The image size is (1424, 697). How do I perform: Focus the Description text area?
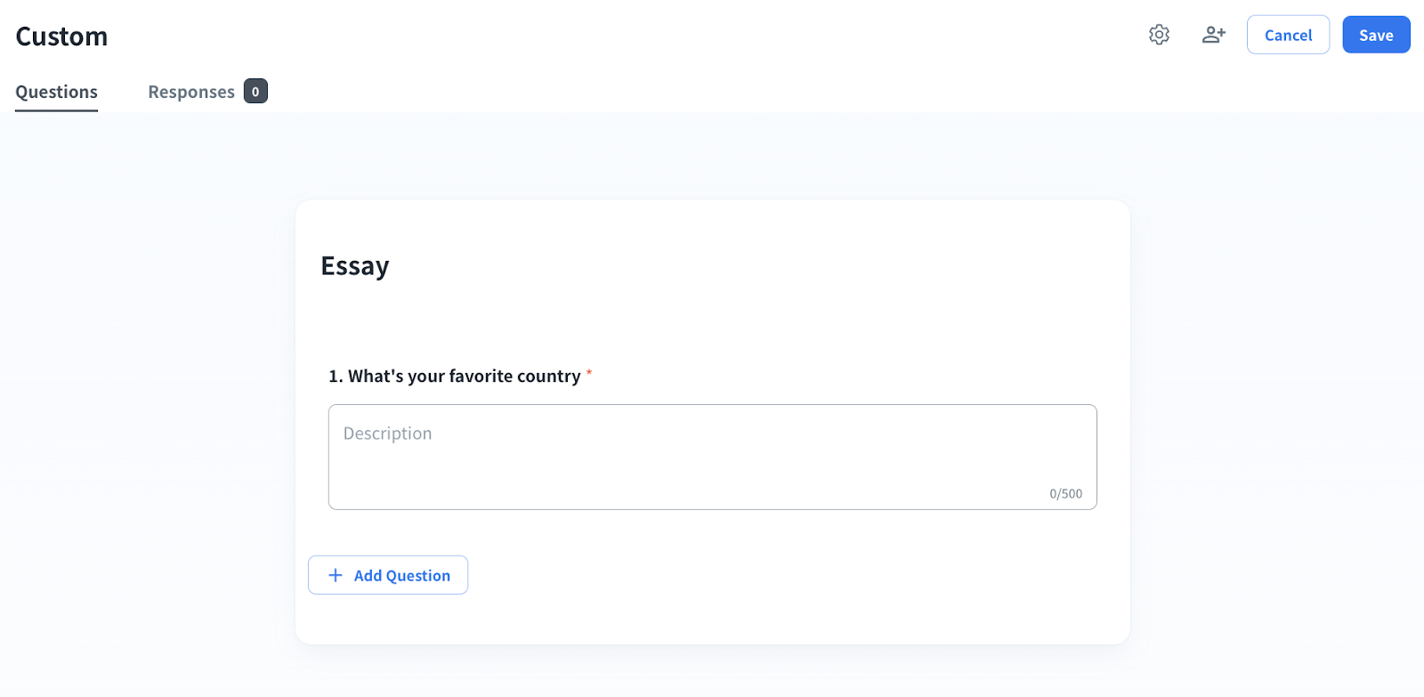[x=712, y=463]
